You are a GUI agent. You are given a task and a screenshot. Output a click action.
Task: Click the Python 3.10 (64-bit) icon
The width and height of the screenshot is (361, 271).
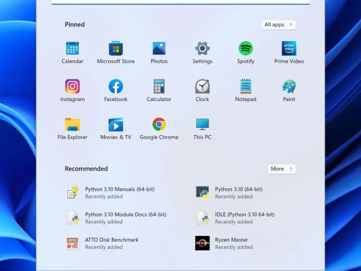click(202, 192)
